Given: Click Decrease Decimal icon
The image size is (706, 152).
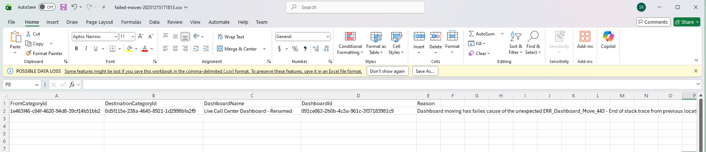Looking at the screenshot, I should 326,49.
